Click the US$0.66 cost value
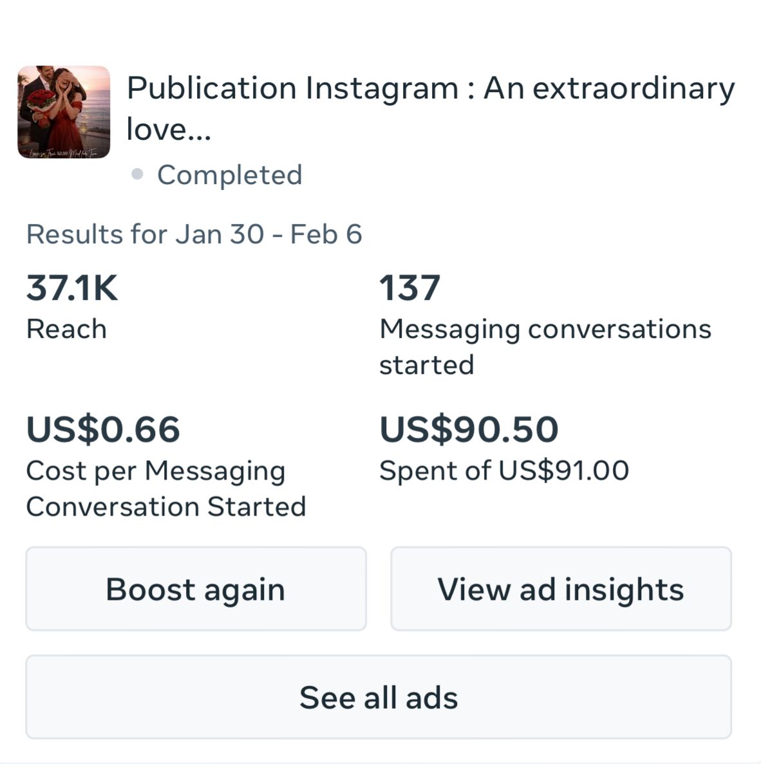Image resolution: width=761 pixels, height=764 pixels. pos(103,429)
